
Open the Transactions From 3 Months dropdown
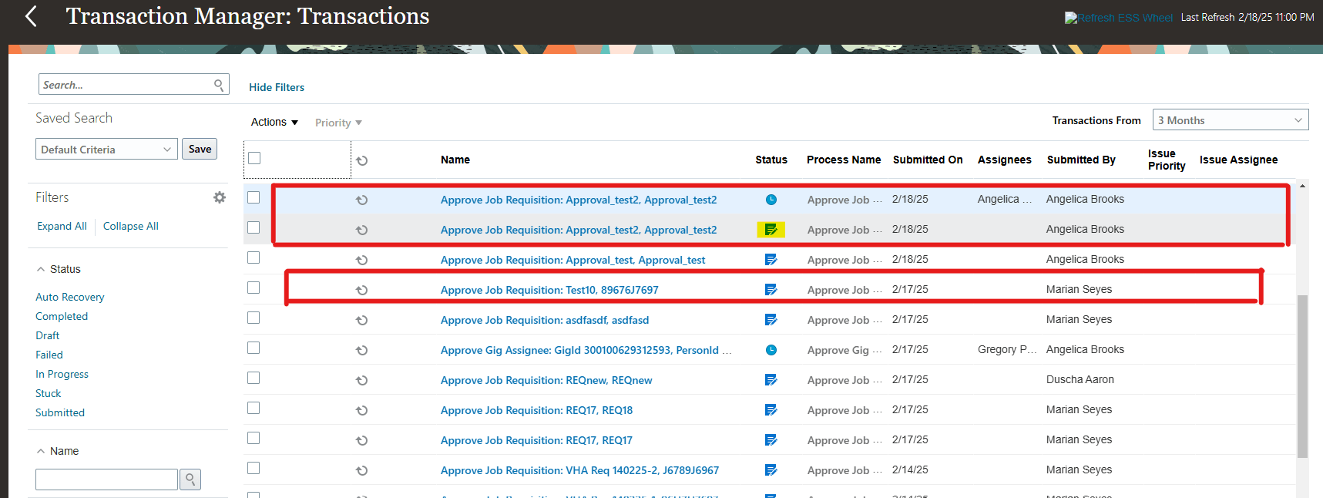pyautogui.click(x=1231, y=120)
